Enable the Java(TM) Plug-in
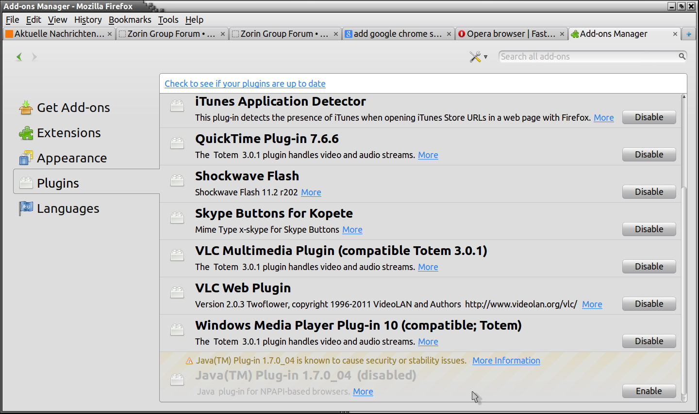Screen dimensions: 699x414 click(649, 391)
